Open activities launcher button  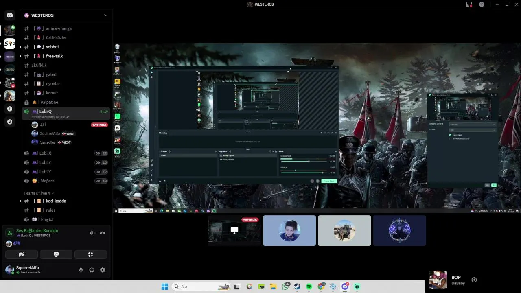[91, 254]
